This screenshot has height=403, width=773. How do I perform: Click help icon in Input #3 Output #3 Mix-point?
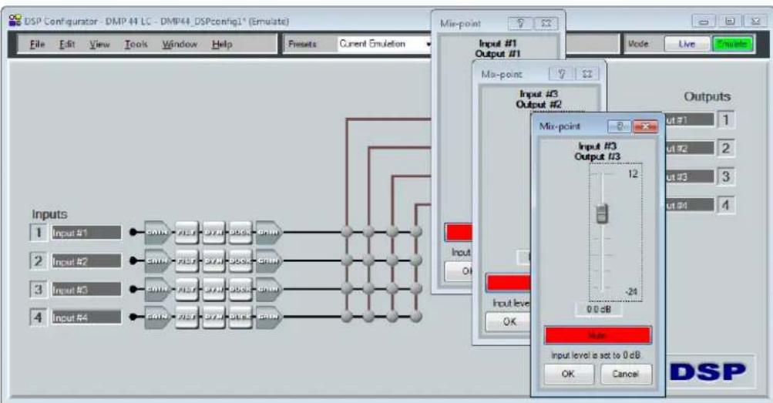pos(619,126)
